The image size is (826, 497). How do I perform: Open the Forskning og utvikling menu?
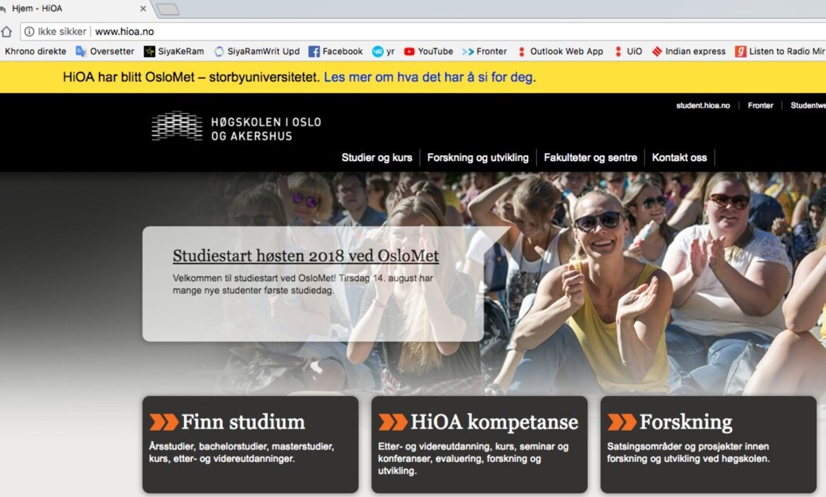pyautogui.click(x=478, y=158)
